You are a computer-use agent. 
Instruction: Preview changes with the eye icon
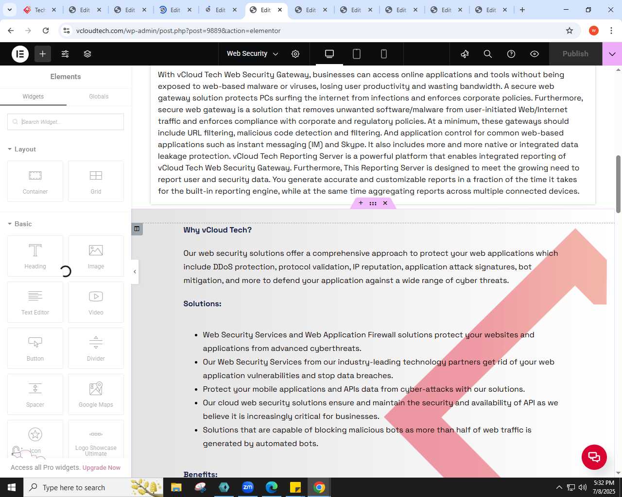535,54
